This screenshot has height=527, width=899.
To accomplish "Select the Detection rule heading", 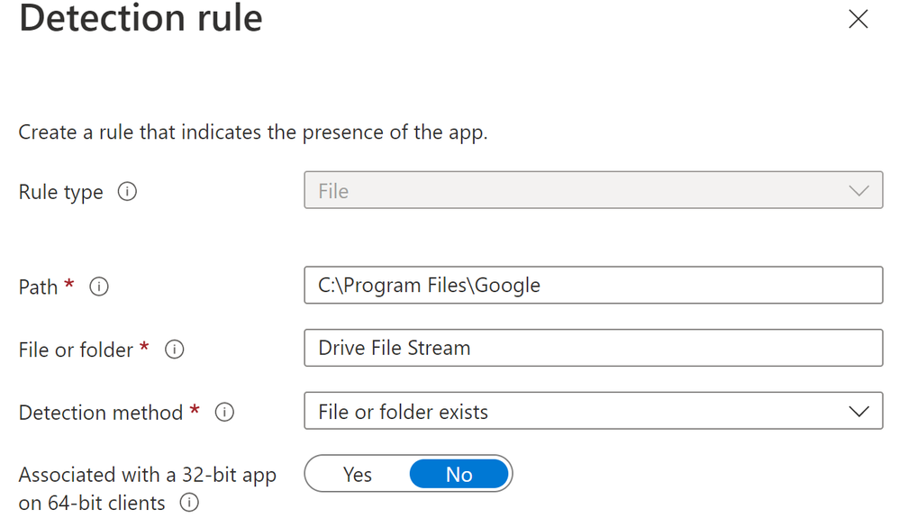I will tap(140, 18).
